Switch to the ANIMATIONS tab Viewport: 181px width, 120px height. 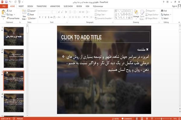[55, 6]
